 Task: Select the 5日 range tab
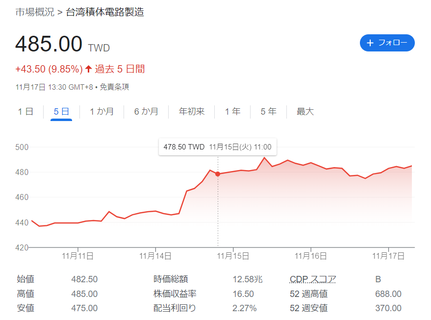pyautogui.click(x=61, y=112)
